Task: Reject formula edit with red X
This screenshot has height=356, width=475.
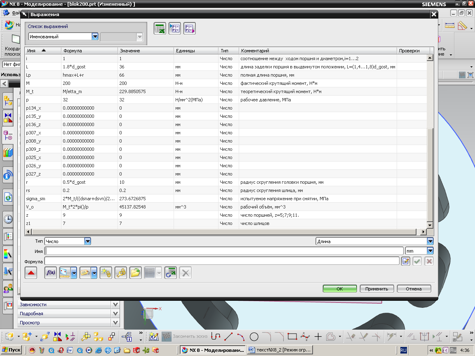Action: [x=429, y=261]
